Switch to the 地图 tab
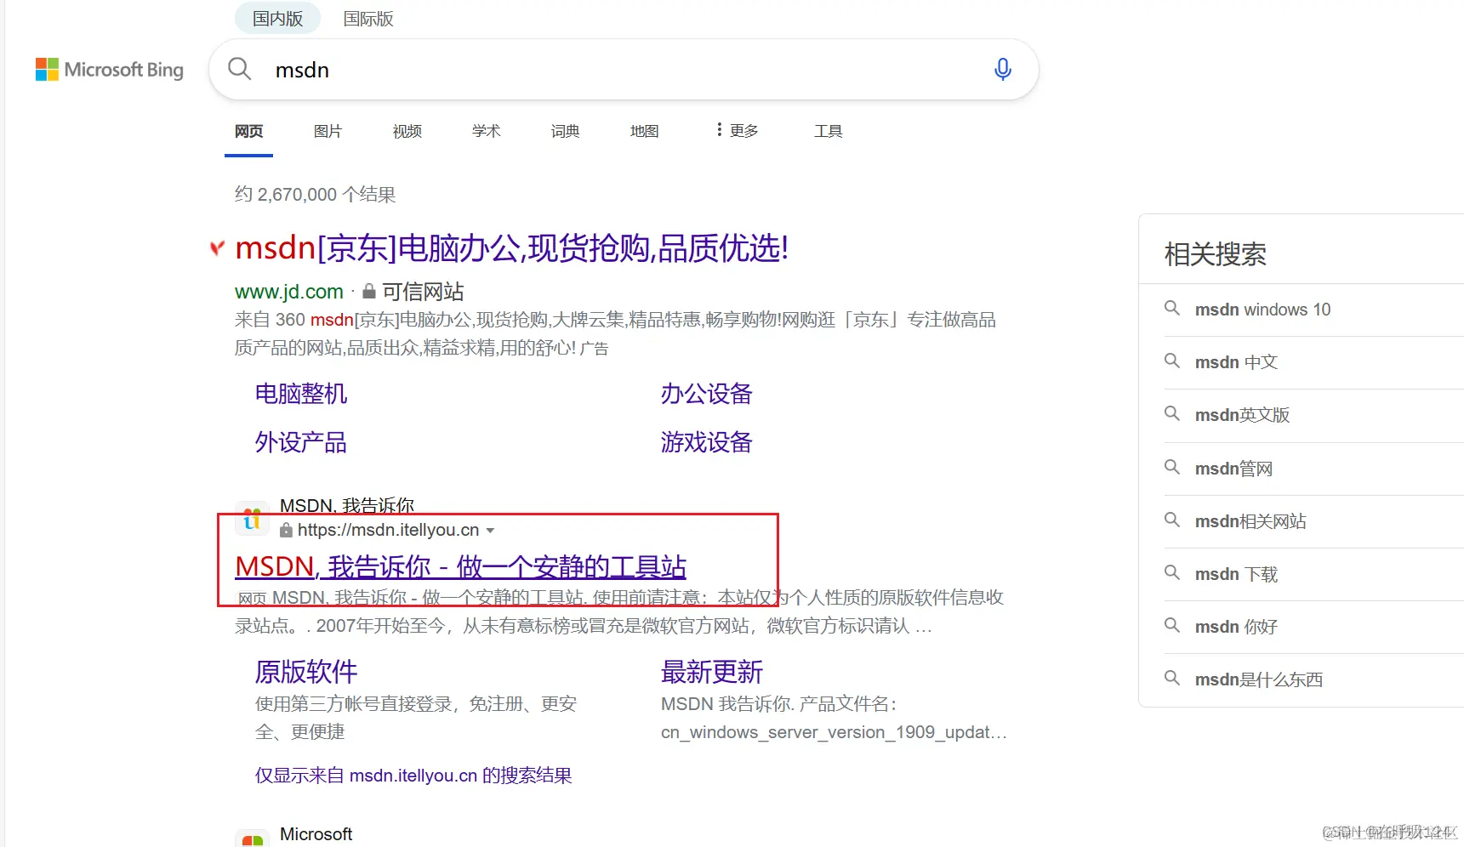Image resolution: width=1464 pixels, height=847 pixels. [645, 131]
